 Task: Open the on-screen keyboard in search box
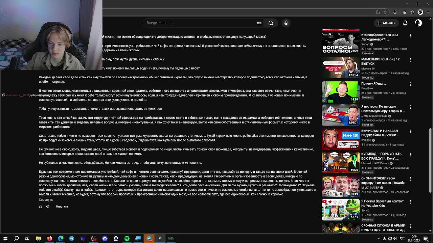point(259,23)
